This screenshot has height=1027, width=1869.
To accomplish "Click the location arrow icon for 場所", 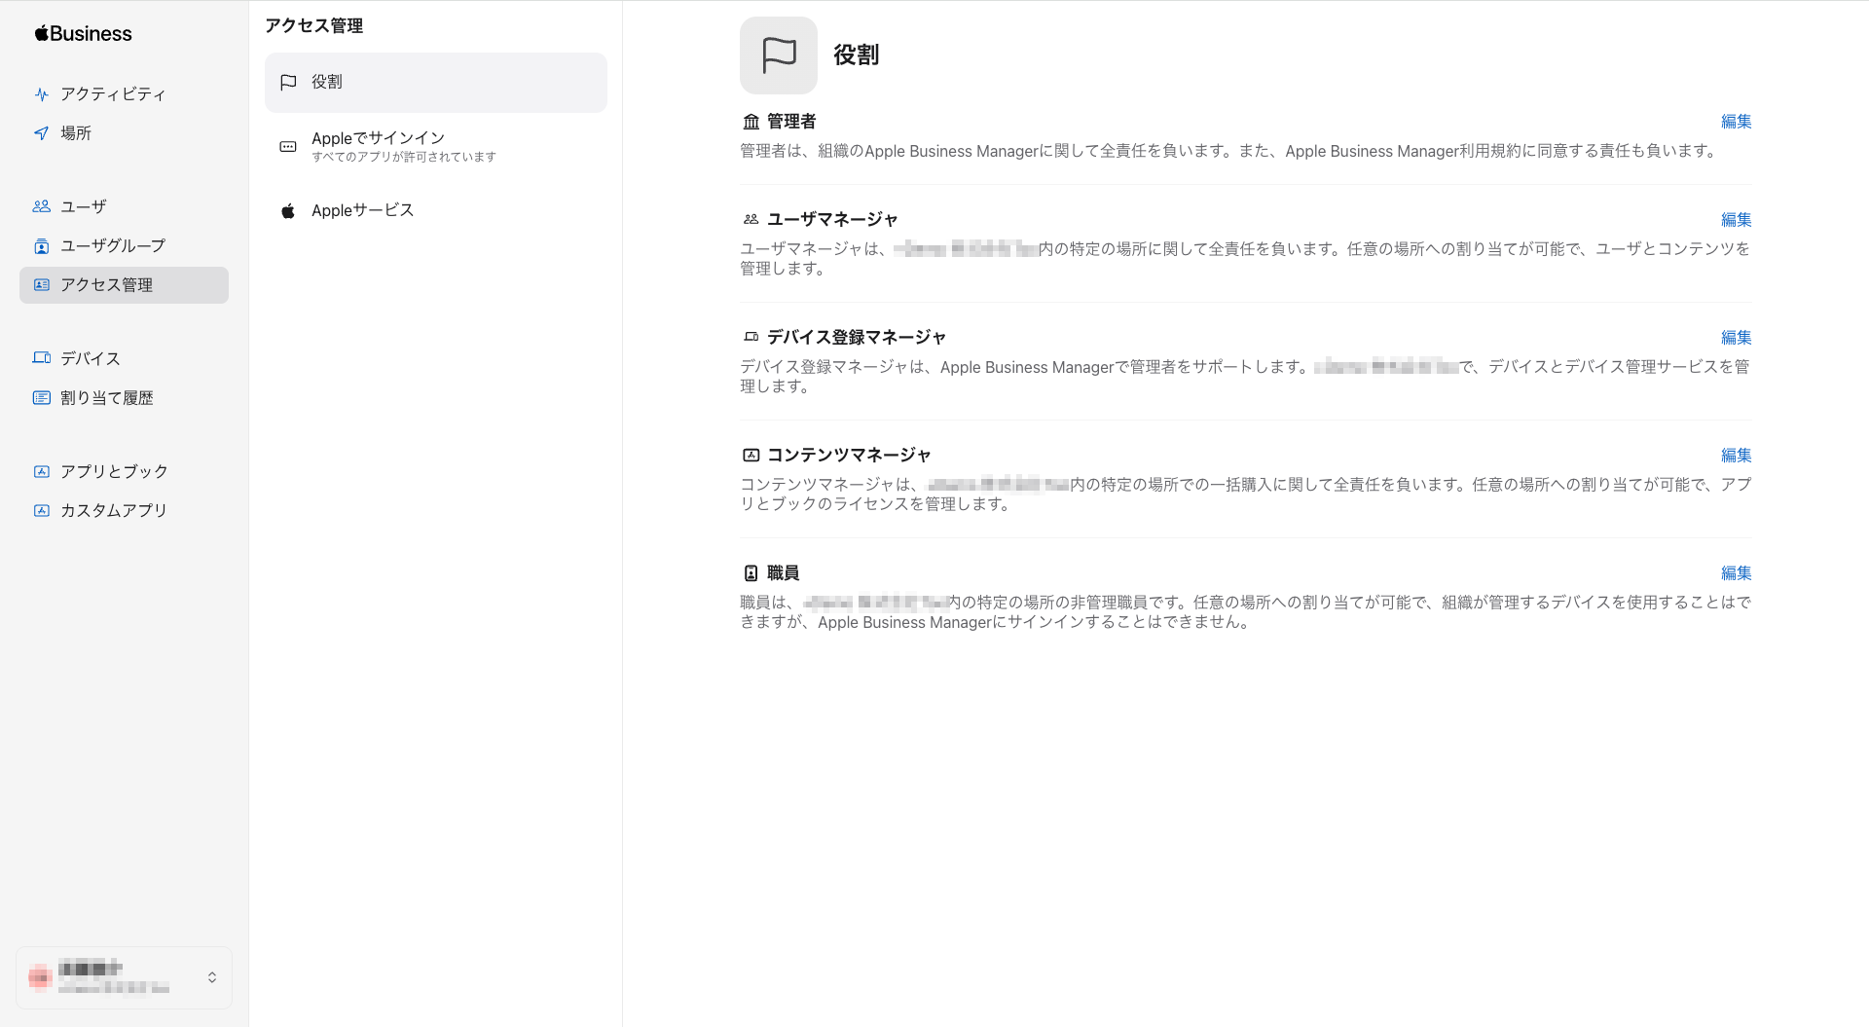I will coord(41,133).
